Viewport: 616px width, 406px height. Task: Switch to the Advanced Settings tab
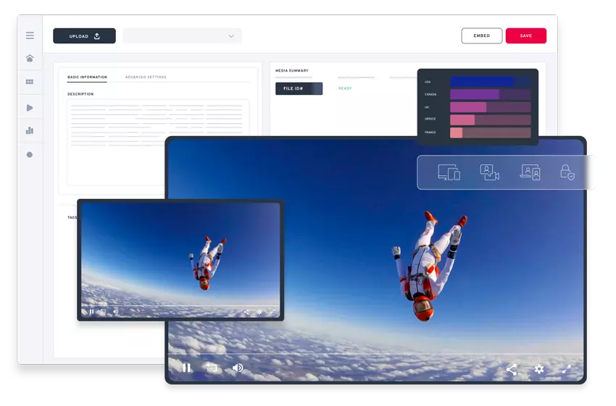pos(146,77)
